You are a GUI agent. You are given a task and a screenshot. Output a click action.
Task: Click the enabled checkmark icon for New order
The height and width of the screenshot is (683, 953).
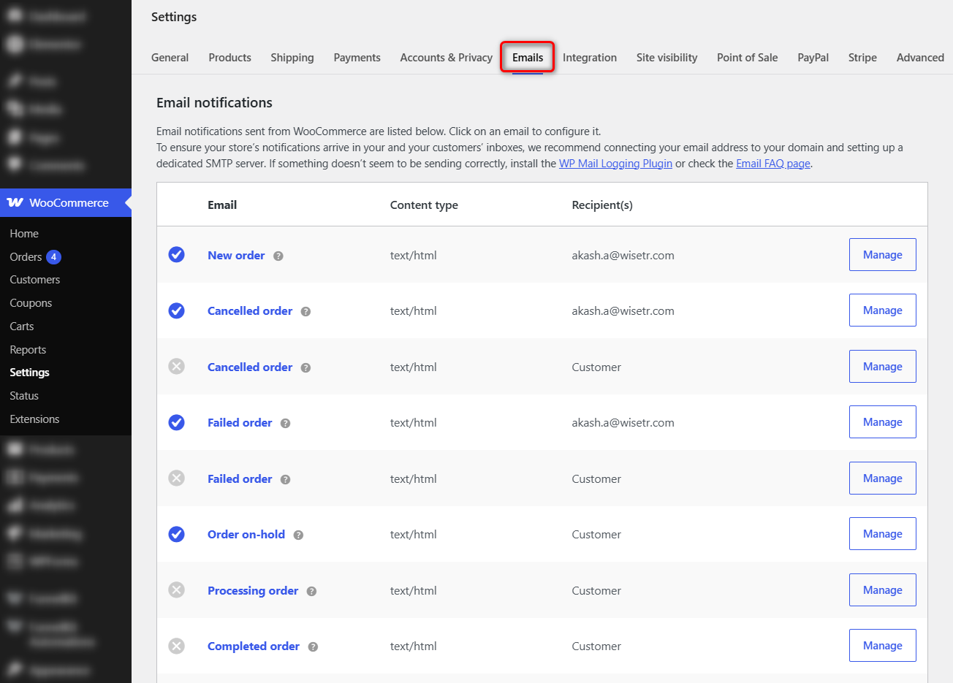click(176, 254)
